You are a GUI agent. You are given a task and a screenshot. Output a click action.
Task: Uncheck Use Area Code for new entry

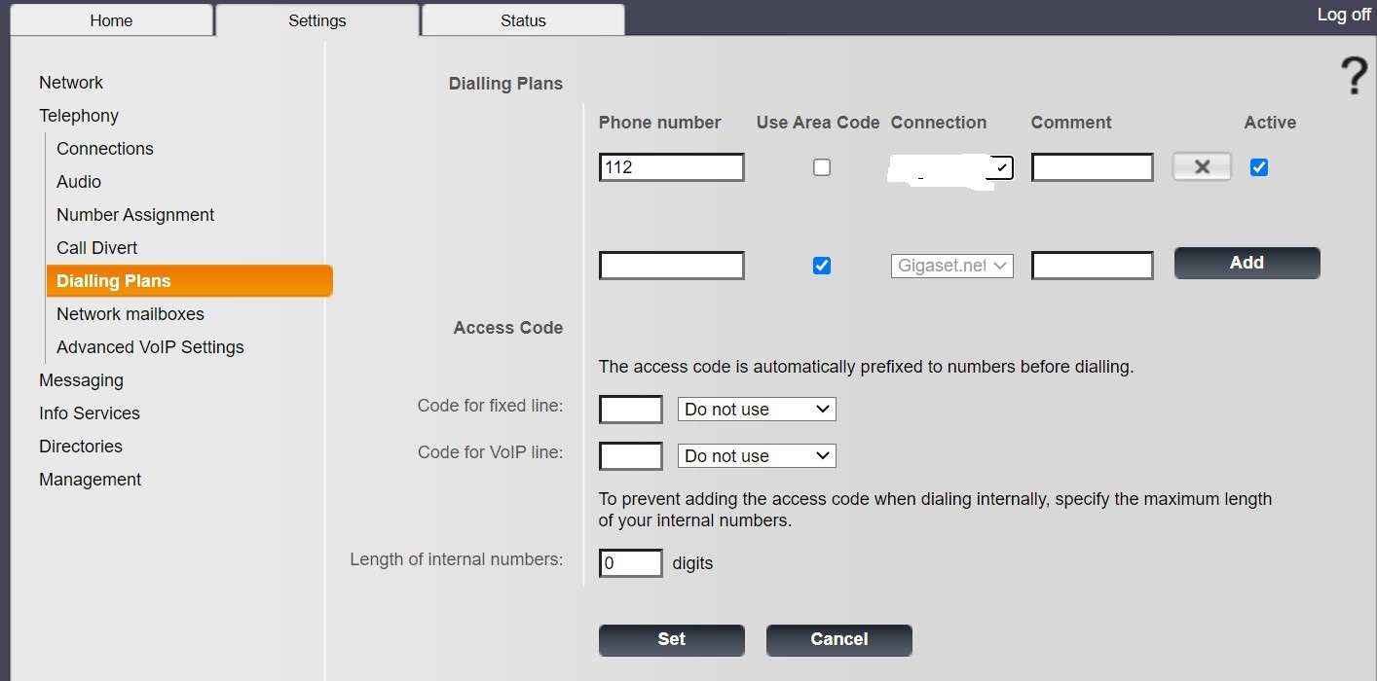822,266
